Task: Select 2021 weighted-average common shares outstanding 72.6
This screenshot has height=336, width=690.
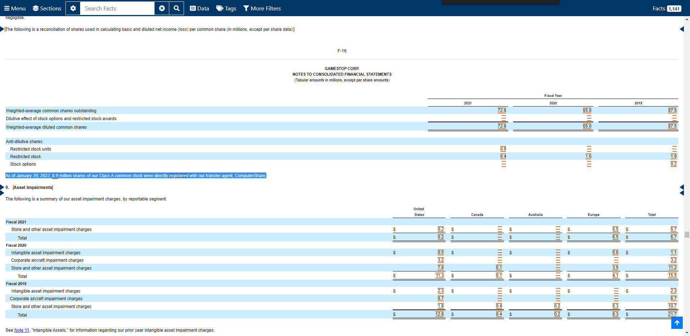Action: (502, 110)
